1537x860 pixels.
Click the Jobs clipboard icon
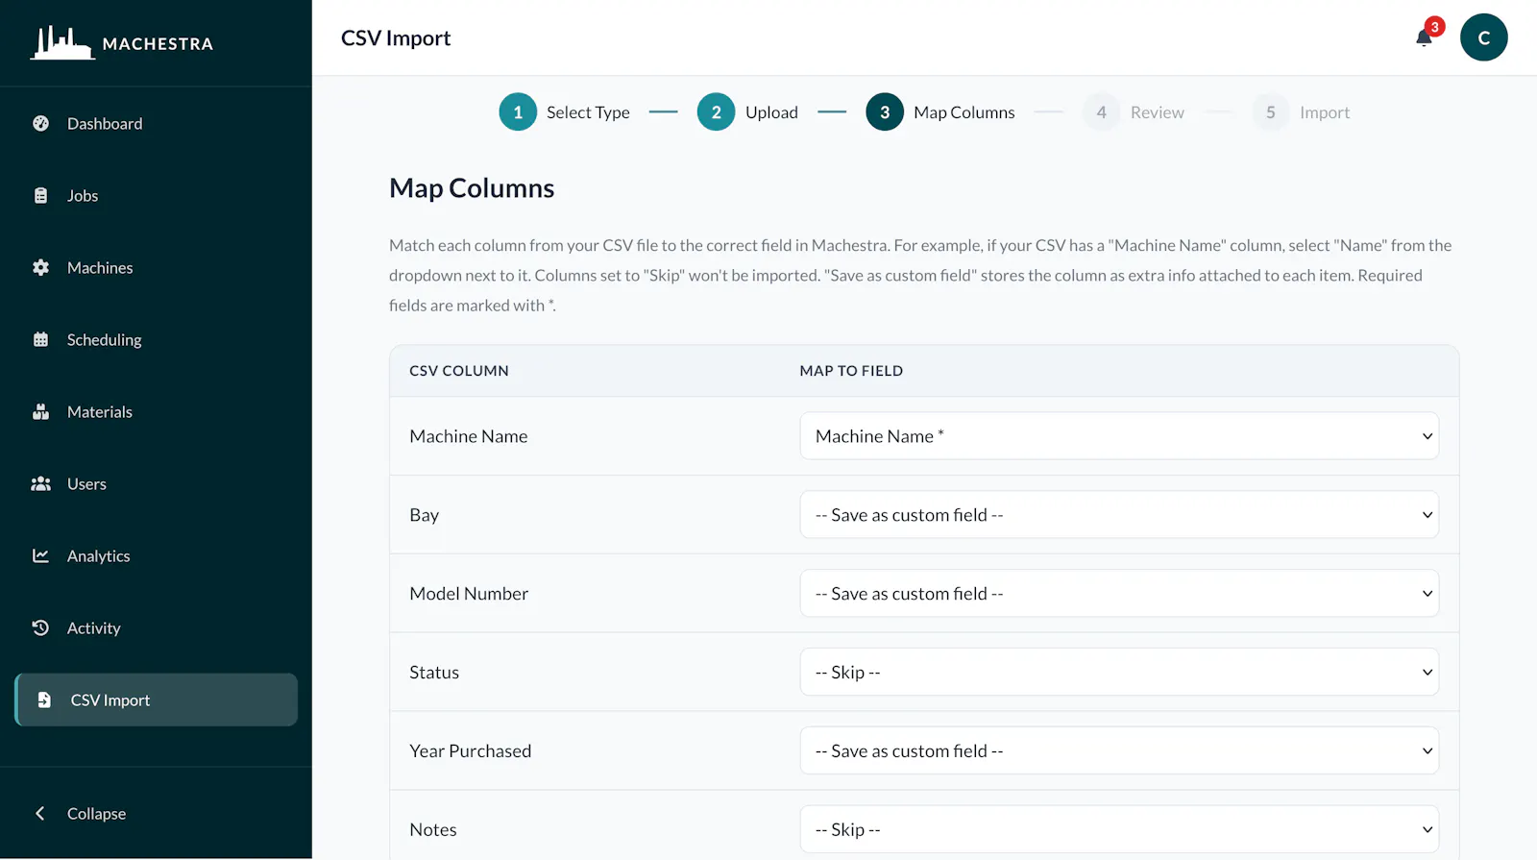point(40,195)
